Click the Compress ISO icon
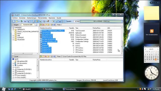The width and height of the screenshot is (161, 91). (41, 21)
